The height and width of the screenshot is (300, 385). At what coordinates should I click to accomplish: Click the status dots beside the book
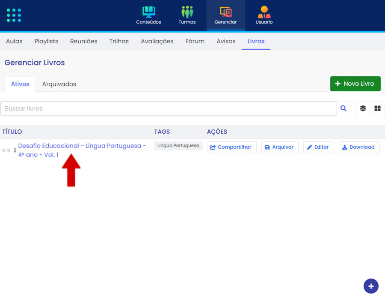[x=6, y=150]
